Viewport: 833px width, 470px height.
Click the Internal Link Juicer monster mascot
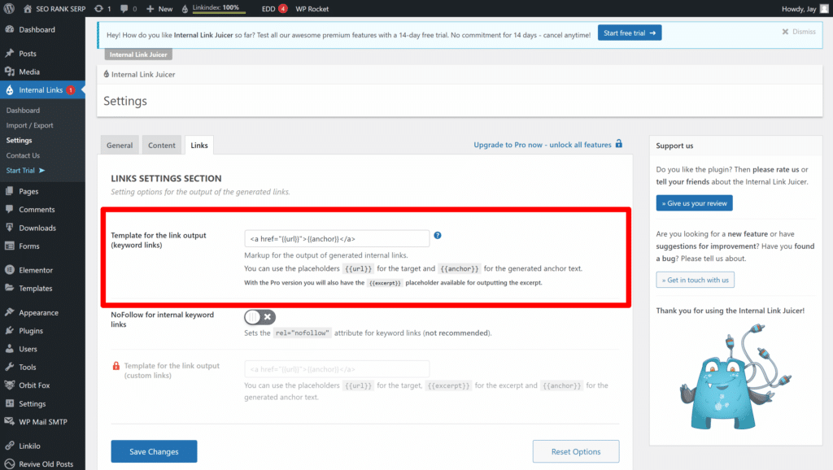click(735, 376)
